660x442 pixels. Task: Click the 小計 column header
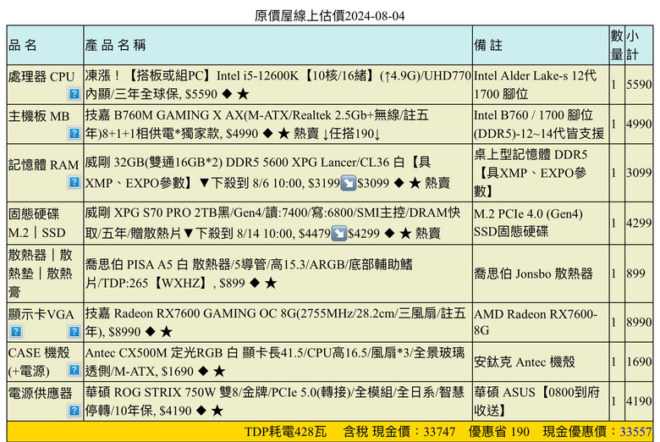coord(632,45)
